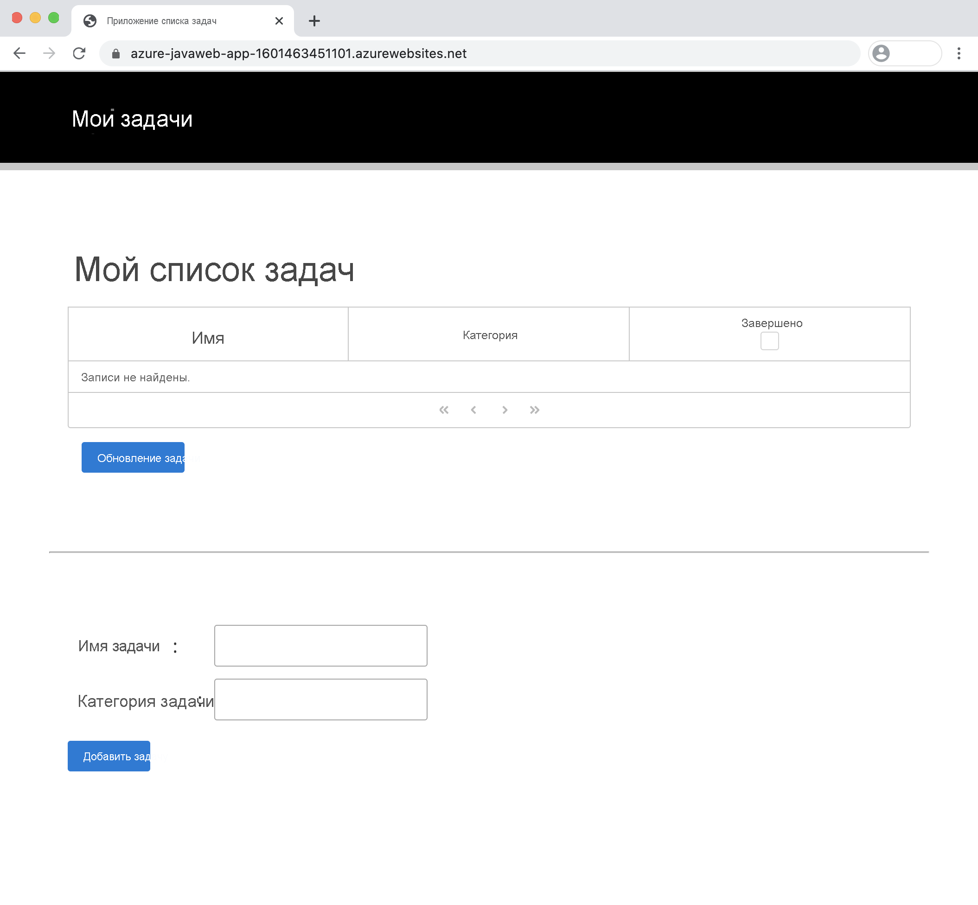
Task: Reload the page with the refresh icon
Action: point(79,53)
